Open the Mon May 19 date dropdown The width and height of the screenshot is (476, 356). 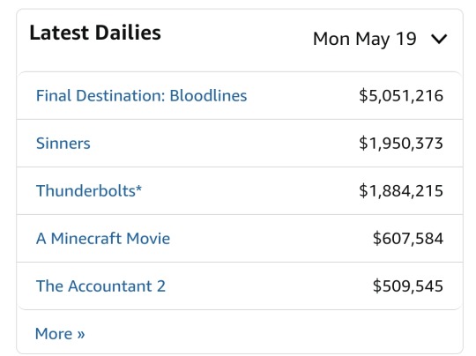pyautogui.click(x=380, y=39)
